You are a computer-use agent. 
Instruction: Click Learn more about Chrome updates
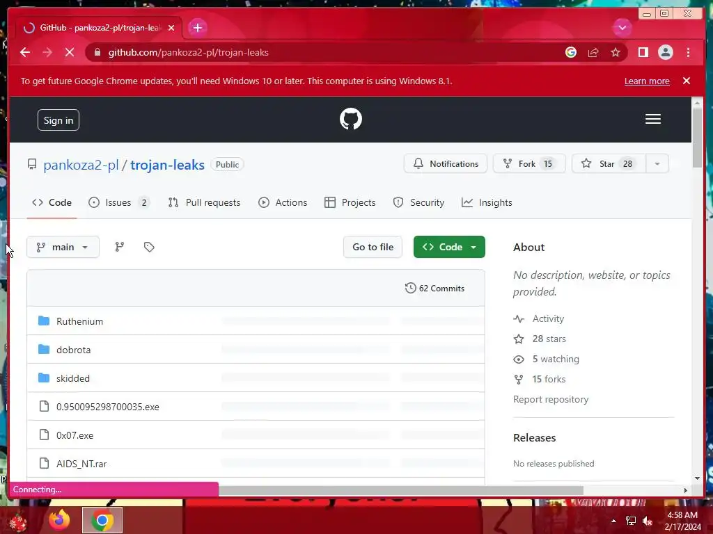(x=647, y=81)
